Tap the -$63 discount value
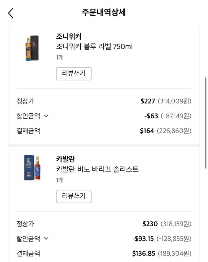Image resolution: width=208 pixels, height=262 pixels. tap(151, 116)
